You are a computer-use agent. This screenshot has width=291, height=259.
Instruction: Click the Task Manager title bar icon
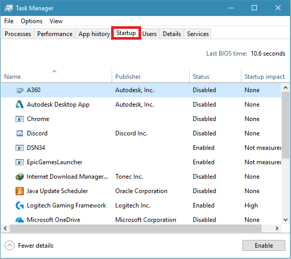point(9,8)
